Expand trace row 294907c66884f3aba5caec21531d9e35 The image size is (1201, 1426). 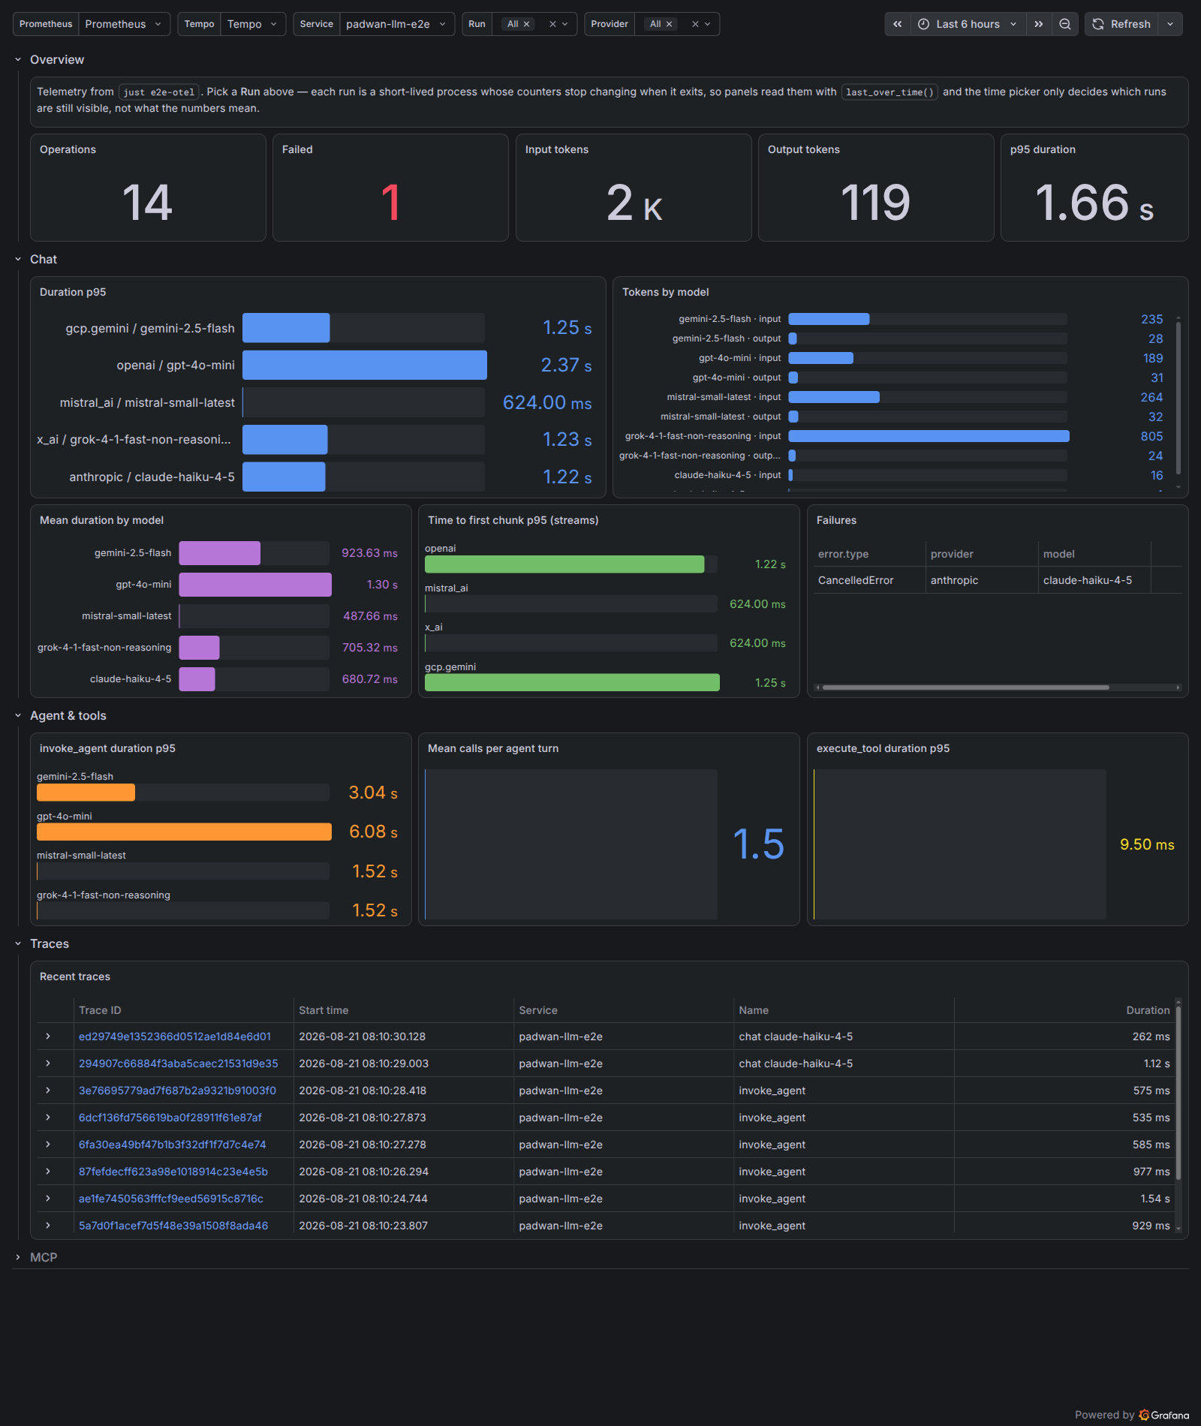click(48, 1063)
